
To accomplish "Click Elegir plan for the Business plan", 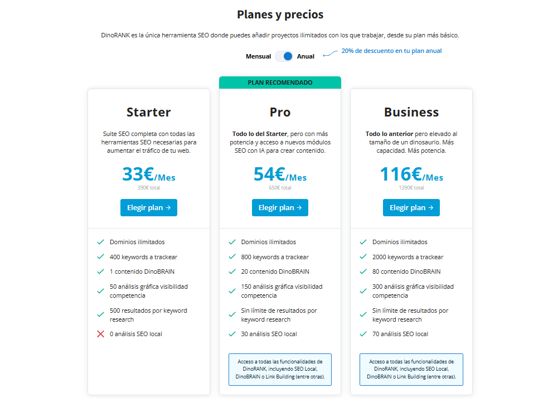I will 411,207.
